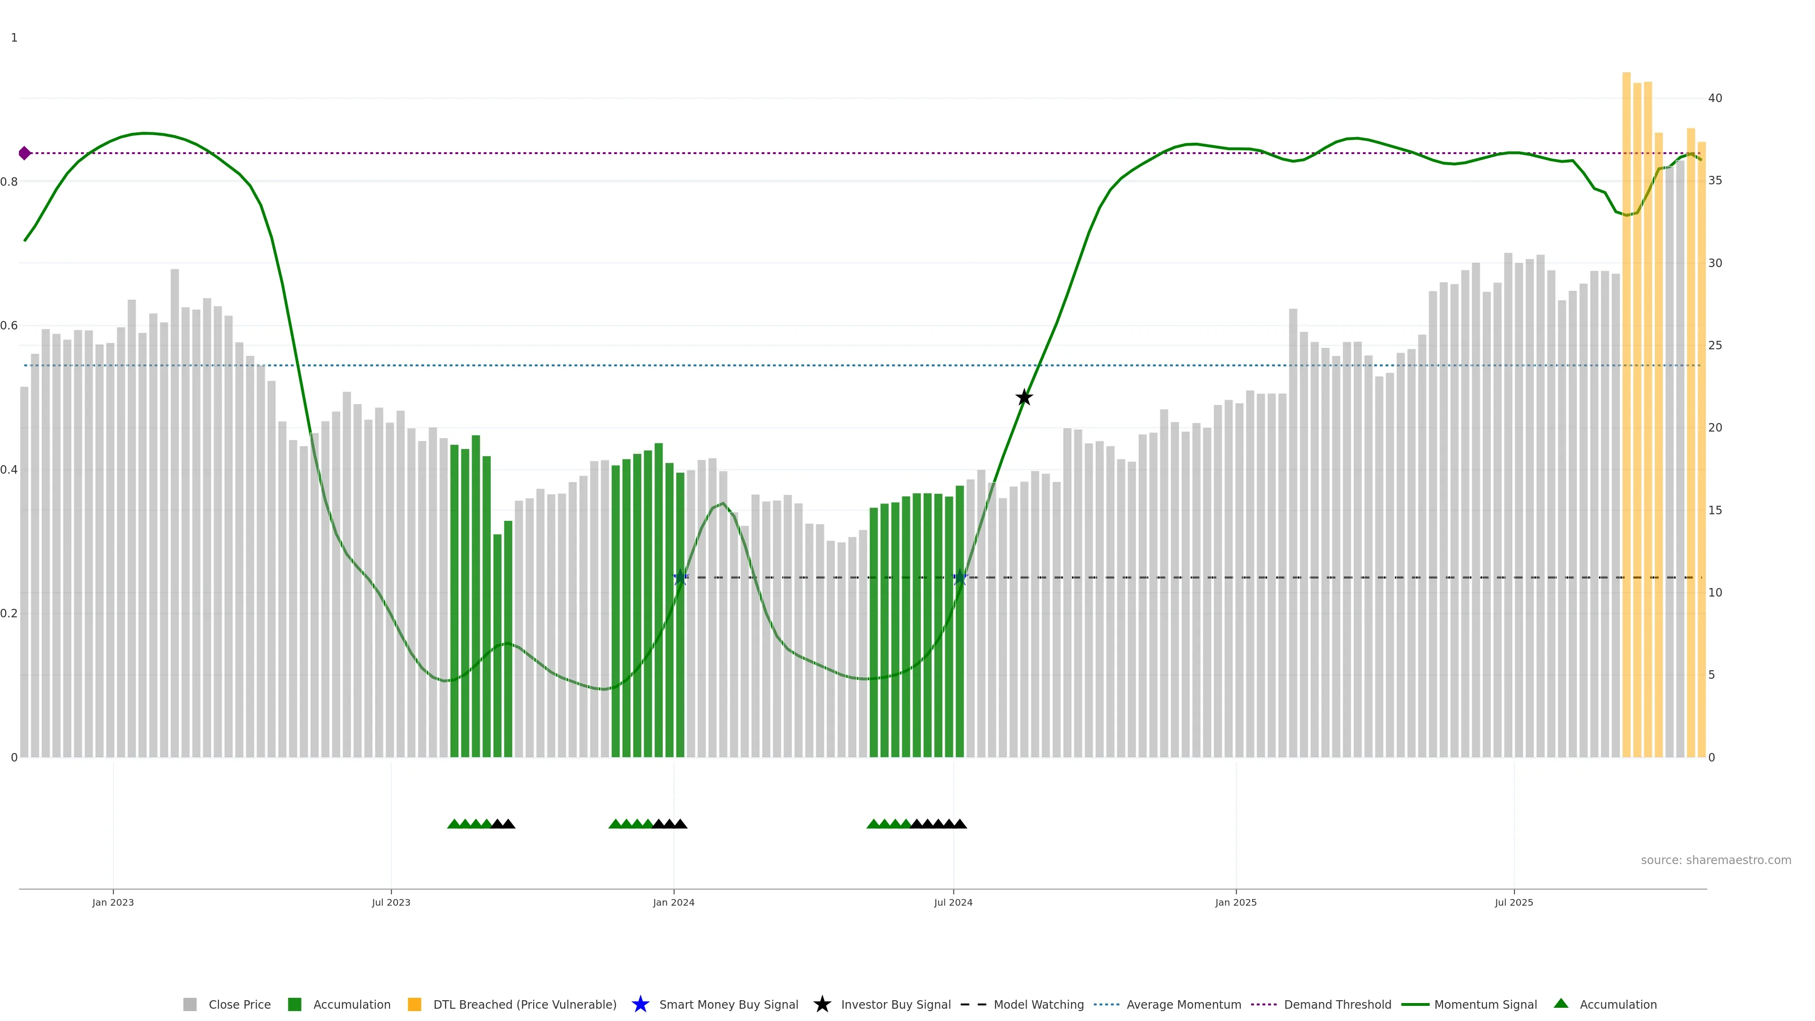This screenshot has width=1815, height=1021.
Task: Hide the Average Momentum legend entry
Action: coord(1183,1004)
